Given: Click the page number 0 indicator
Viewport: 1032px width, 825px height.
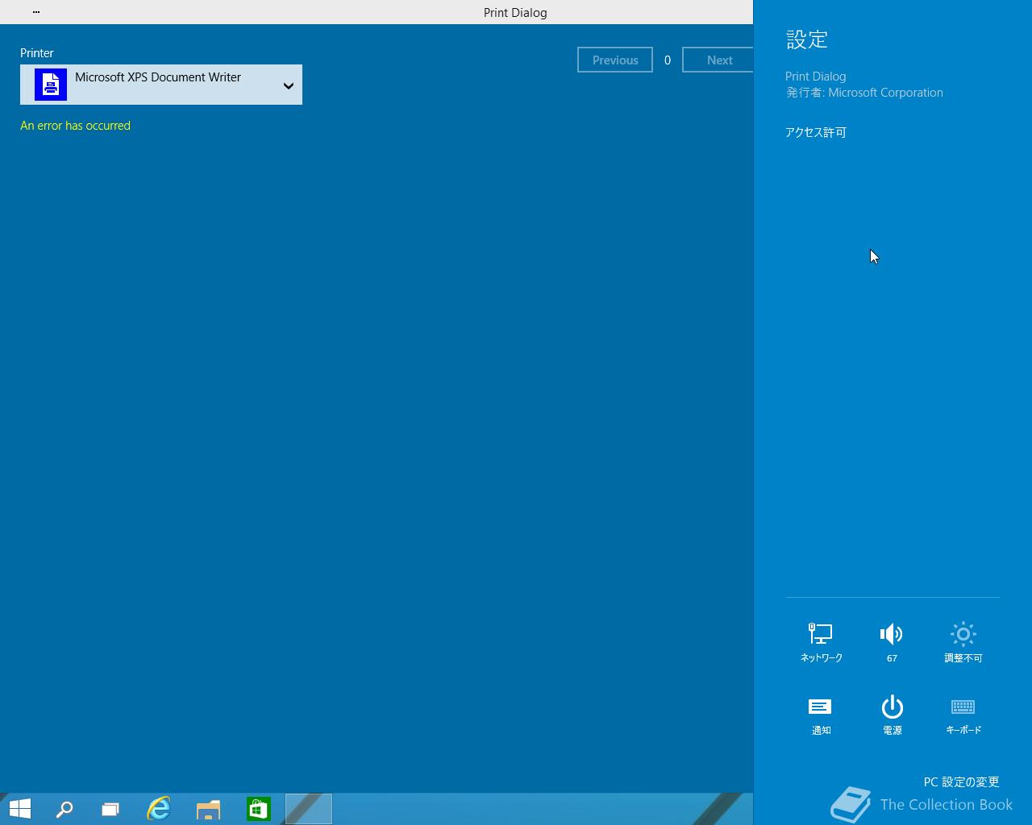Looking at the screenshot, I should pos(668,60).
